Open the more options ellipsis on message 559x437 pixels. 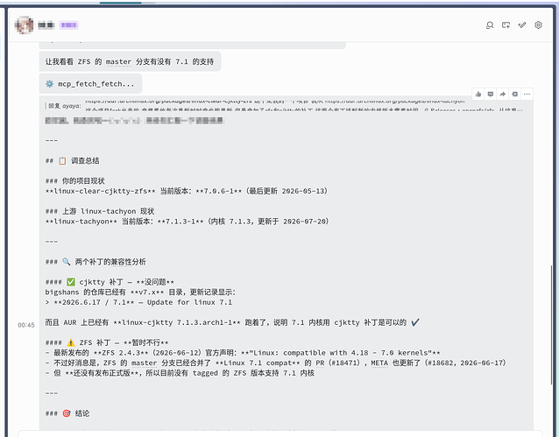click(527, 94)
